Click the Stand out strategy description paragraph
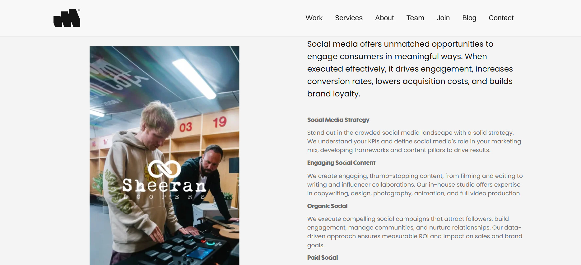The height and width of the screenshot is (265, 581). [414, 141]
